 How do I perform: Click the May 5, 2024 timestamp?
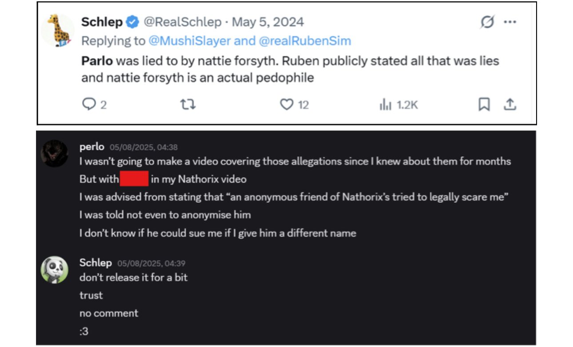coord(268,22)
